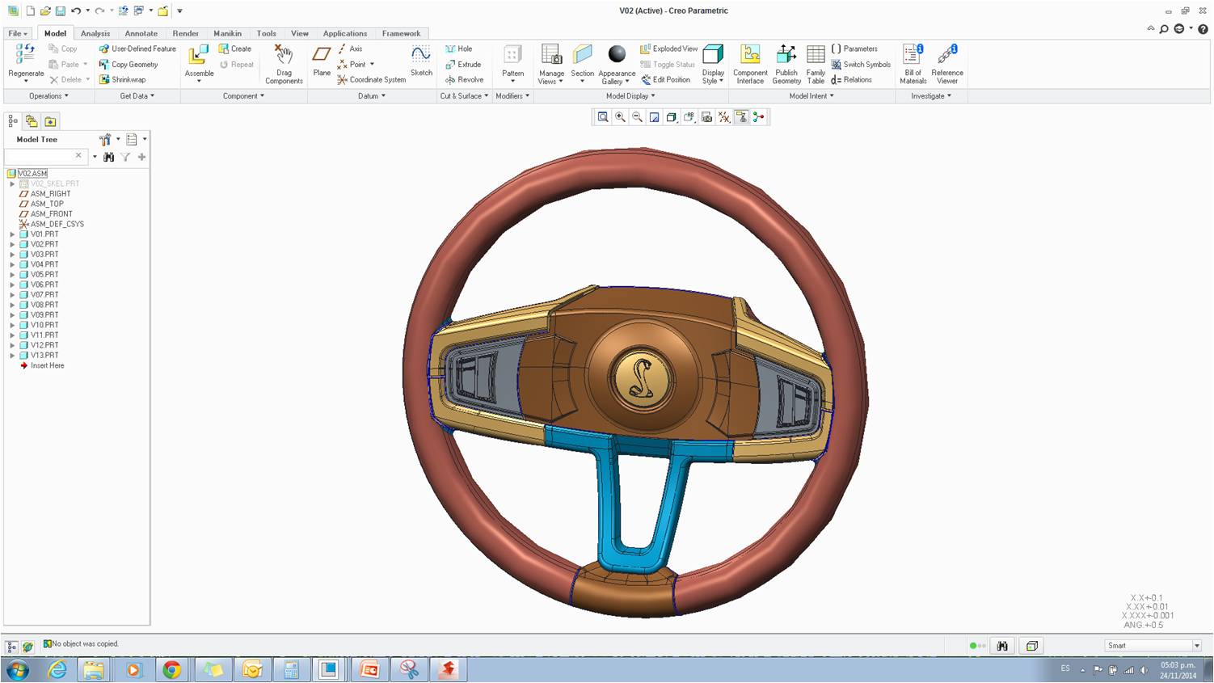This screenshot has height=683, width=1214.
Task: Expand the Get Data group dropdown
Action: click(137, 96)
